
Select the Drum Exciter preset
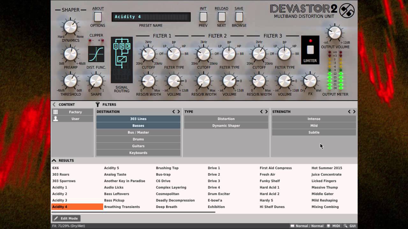click(219, 194)
